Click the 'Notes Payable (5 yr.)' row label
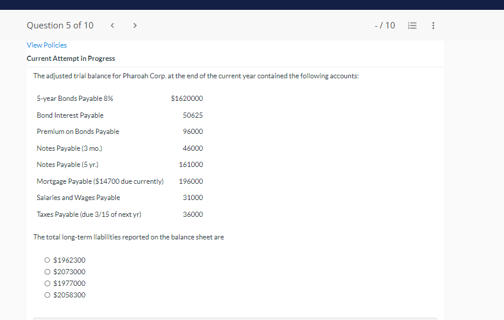 point(68,165)
